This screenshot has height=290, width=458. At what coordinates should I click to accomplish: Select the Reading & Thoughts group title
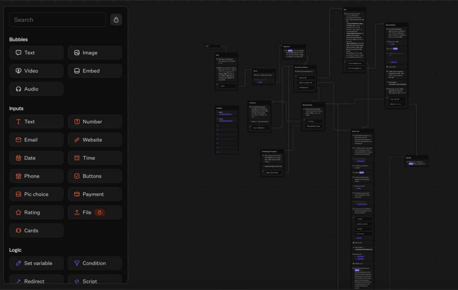pyautogui.click(x=269, y=151)
